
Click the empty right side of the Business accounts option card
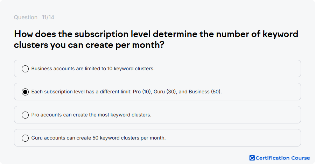(x=227, y=69)
